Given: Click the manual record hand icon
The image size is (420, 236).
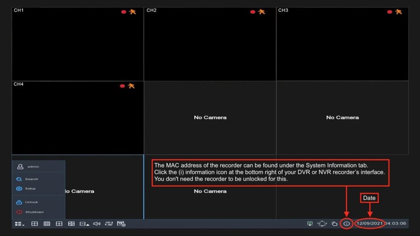Looking at the screenshot, I should (335, 224).
